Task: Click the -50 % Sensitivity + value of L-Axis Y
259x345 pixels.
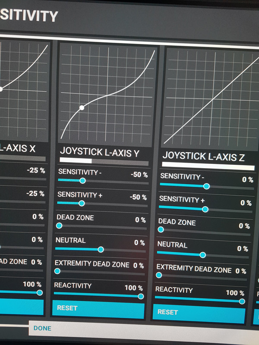Action: pos(138,197)
